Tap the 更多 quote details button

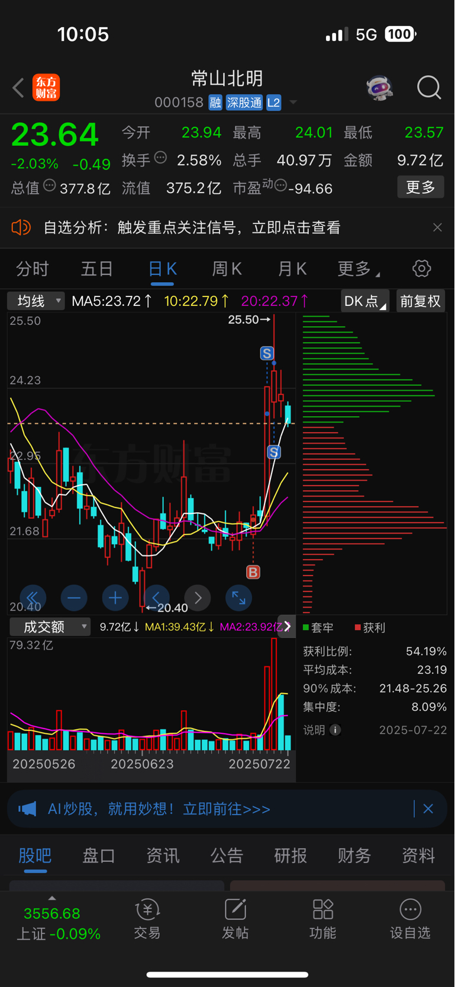[x=421, y=187]
